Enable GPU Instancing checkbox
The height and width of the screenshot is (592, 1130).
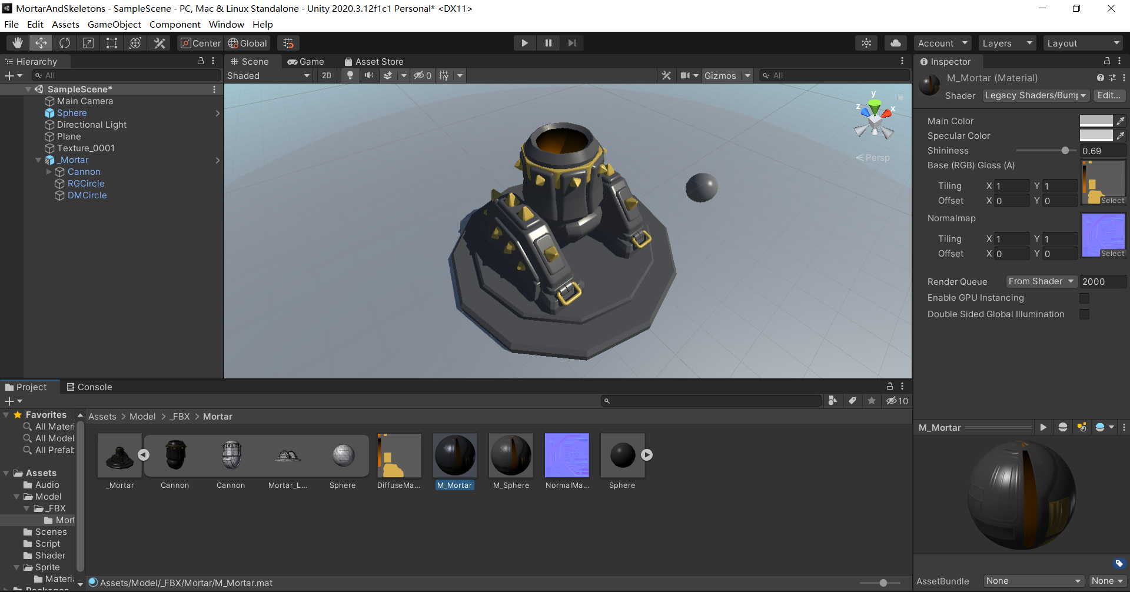[1084, 298]
